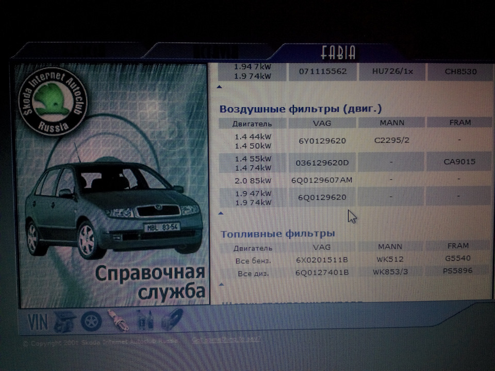
Task: Click 'Двигатель' header in air filters table
Action: (x=252, y=124)
